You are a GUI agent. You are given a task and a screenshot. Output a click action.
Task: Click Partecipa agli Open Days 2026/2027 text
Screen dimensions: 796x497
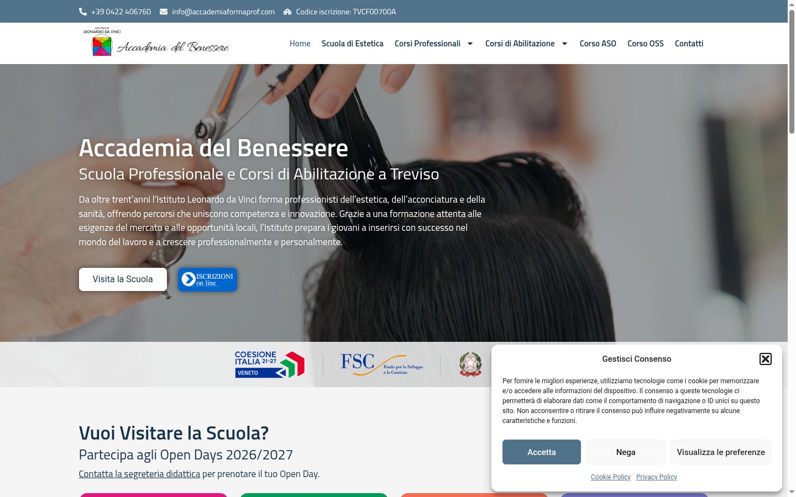point(186,454)
